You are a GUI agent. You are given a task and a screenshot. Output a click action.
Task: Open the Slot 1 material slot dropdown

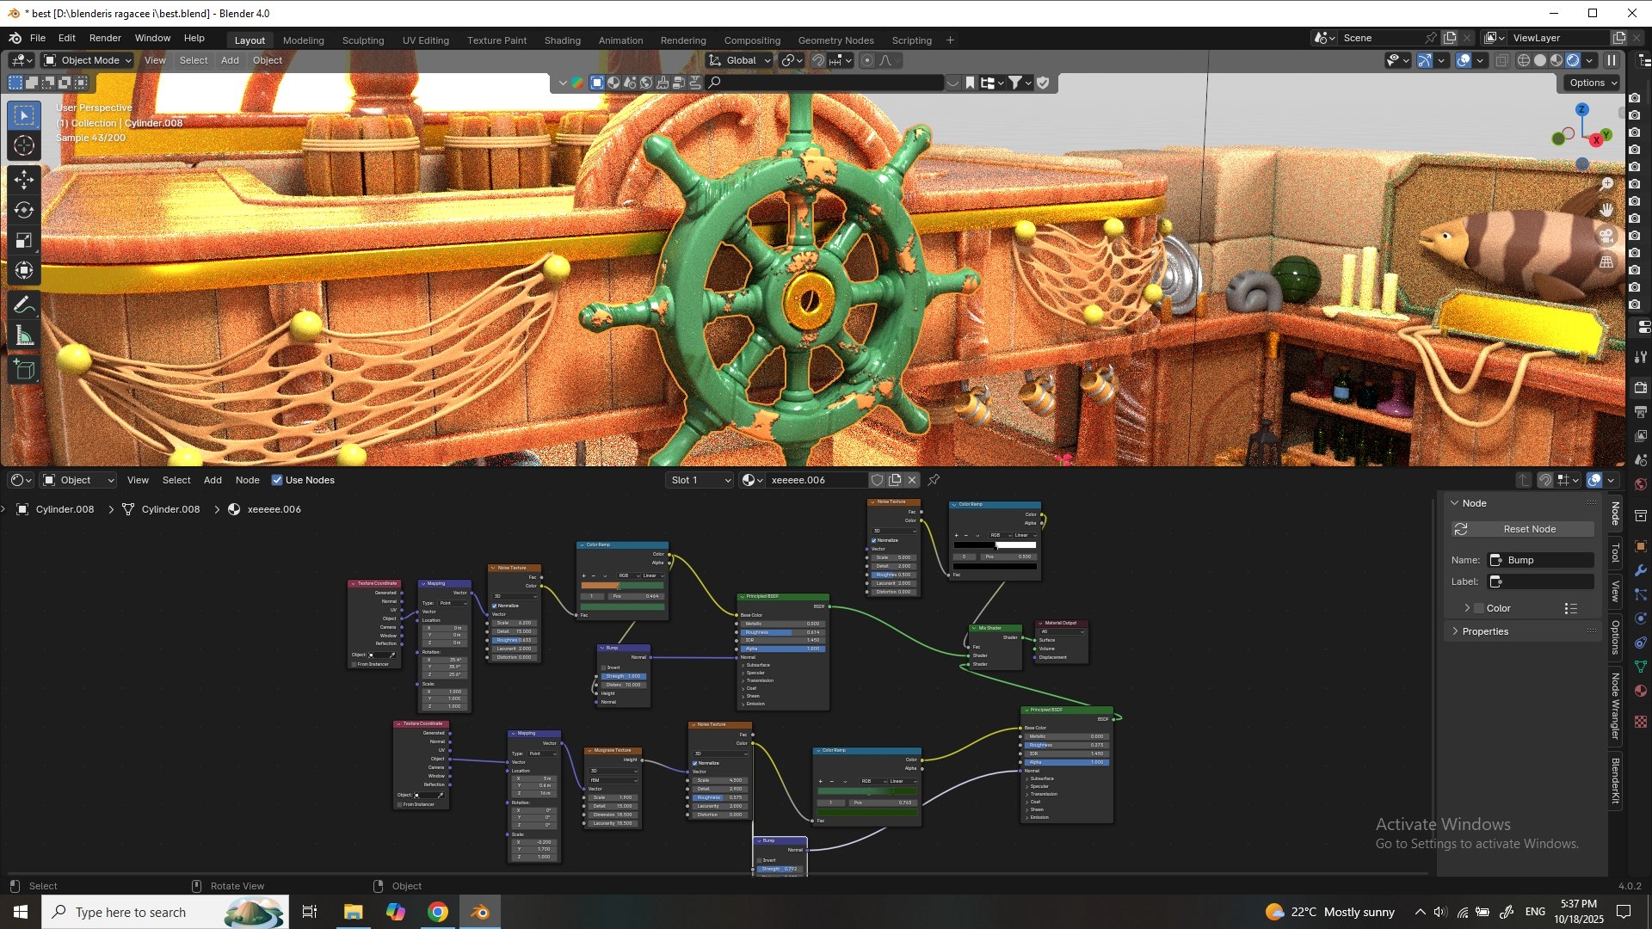pos(700,480)
